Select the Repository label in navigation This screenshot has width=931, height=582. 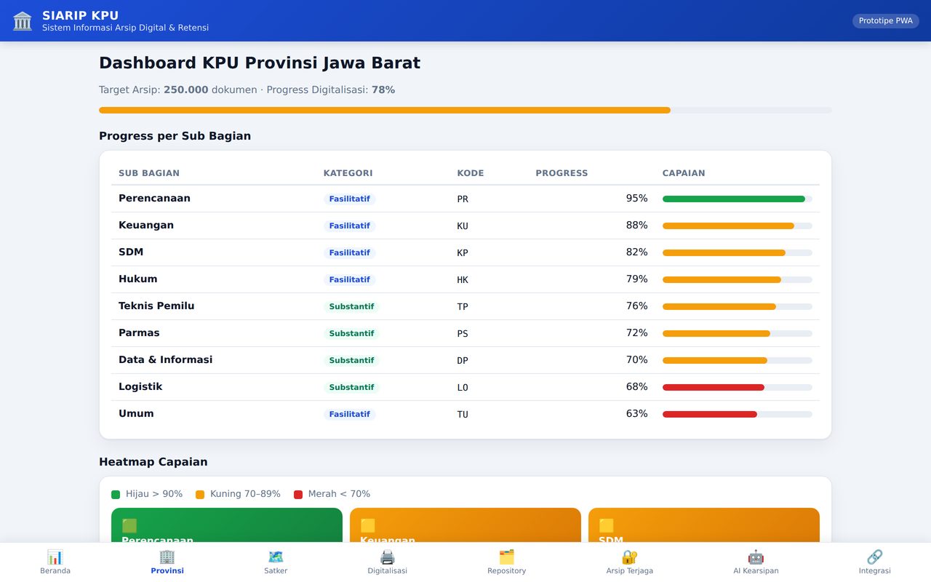(x=507, y=571)
